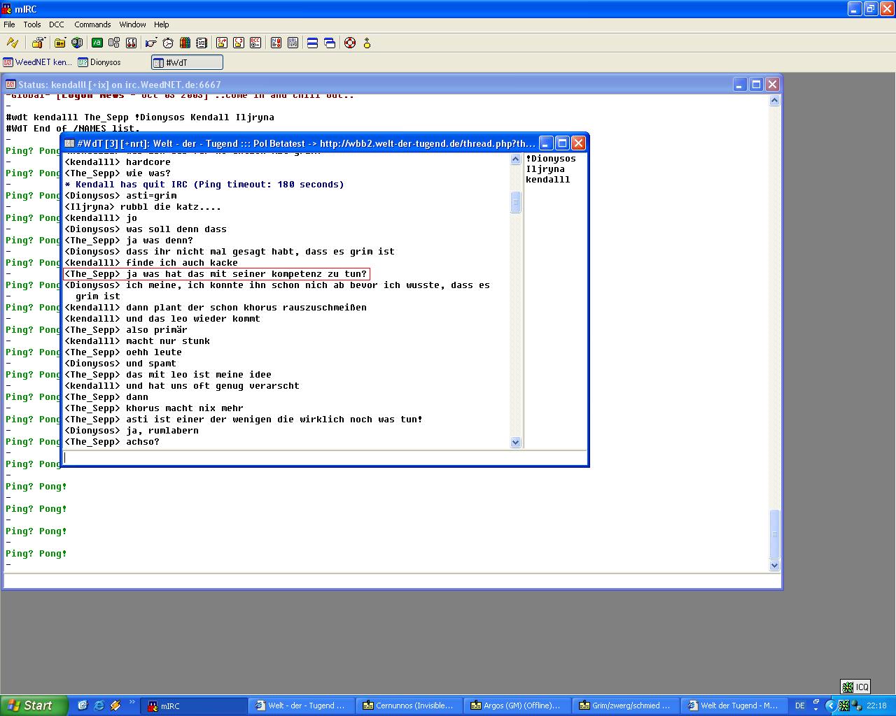This screenshot has width=896, height=716.
Task: Open the DCC menu
Action: [x=57, y=24]
